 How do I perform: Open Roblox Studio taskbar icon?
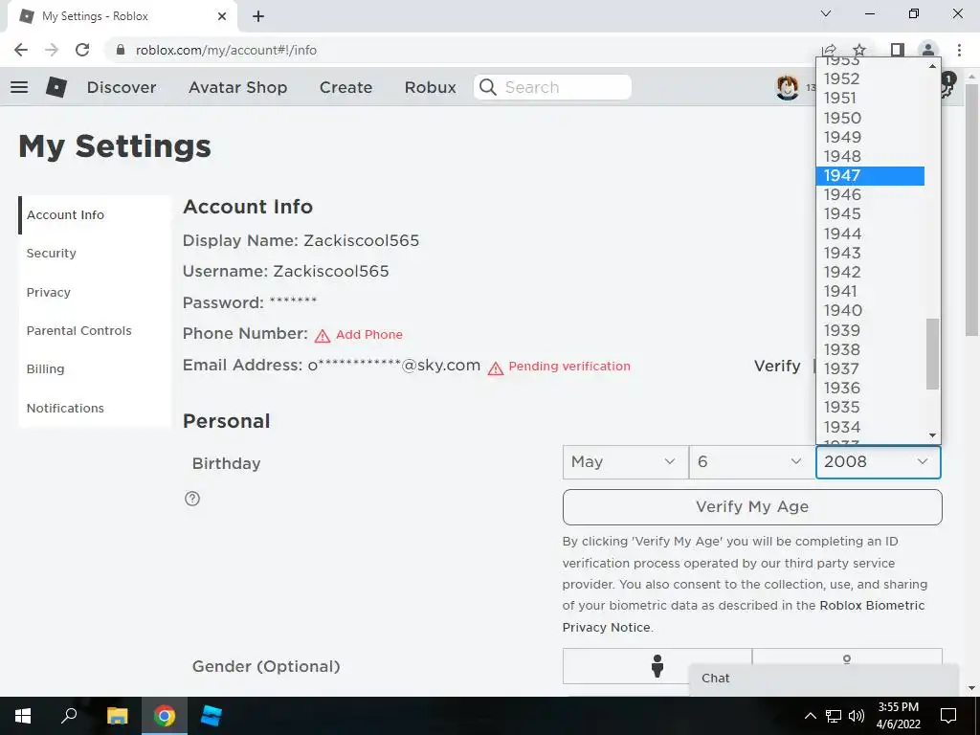coord(211,716)
